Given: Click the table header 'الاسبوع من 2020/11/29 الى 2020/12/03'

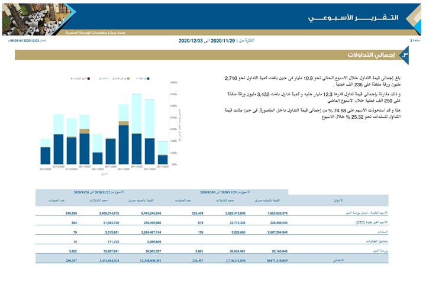Looking at the screenshot, I should [x=225, y=192].
